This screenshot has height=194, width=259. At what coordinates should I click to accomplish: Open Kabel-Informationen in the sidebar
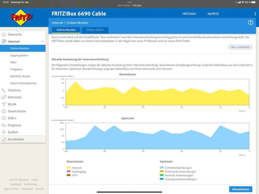tap(23, 83)
